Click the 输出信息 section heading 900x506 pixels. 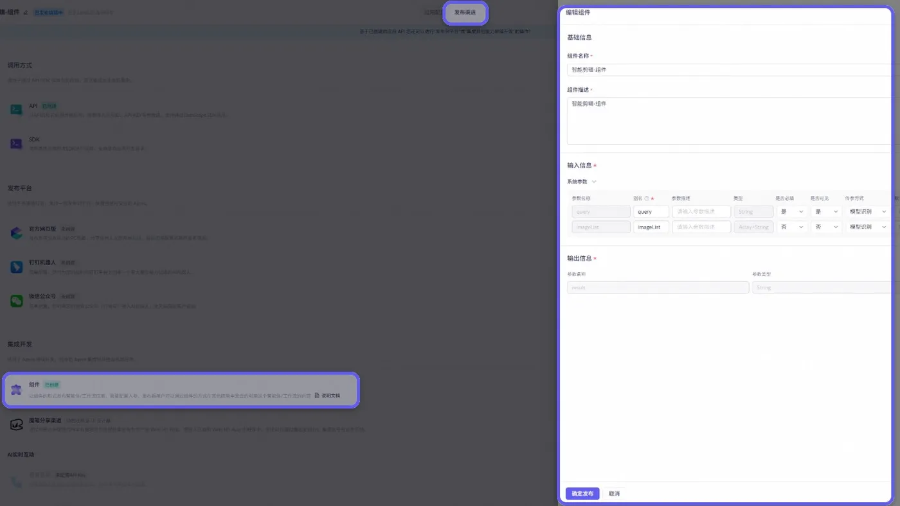coord(579,258)
